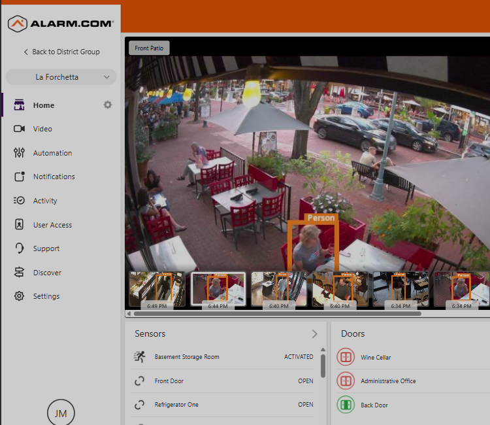The height and width of the screenshot is (425, 490).
Task: Click the Refrigerator One OPEN status
Action: pos(306,405)
